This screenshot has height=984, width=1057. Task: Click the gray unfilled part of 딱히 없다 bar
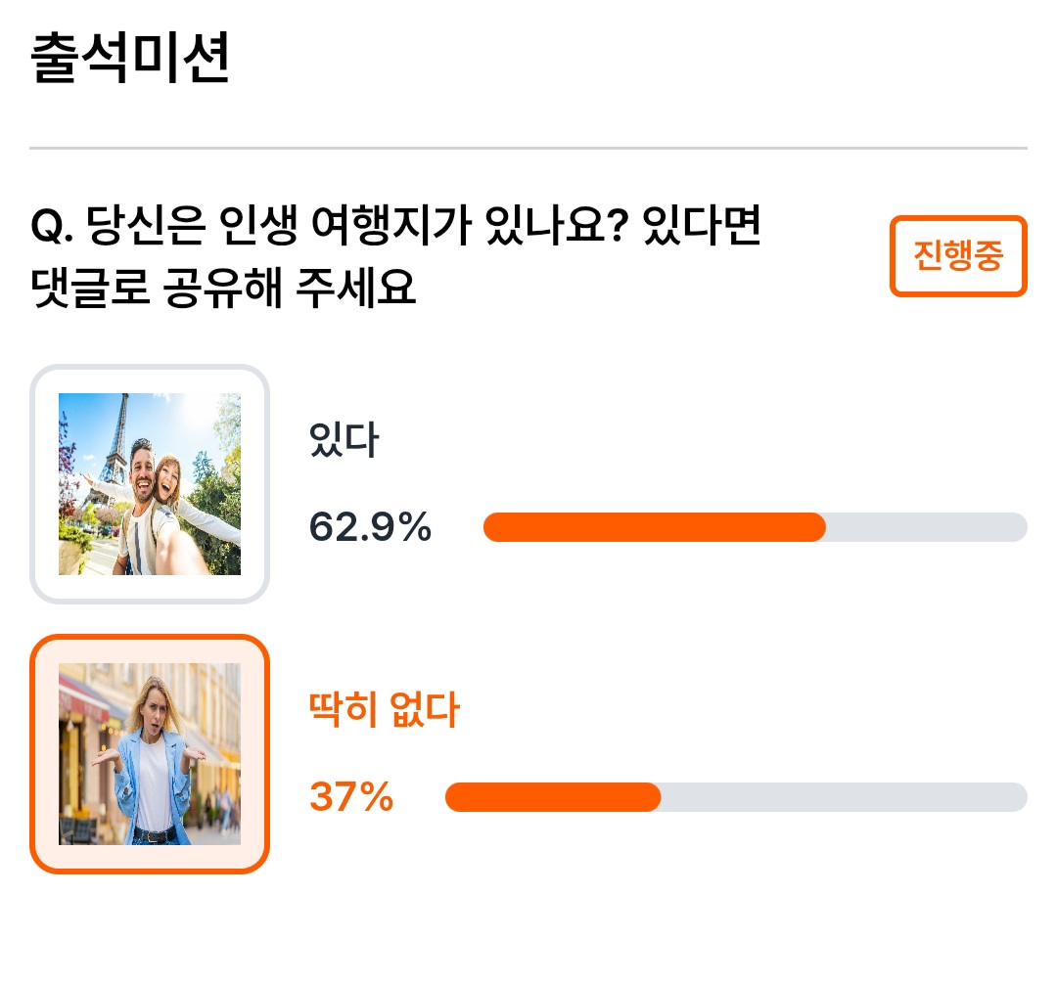pyautogui.click(x=844, y=797)
